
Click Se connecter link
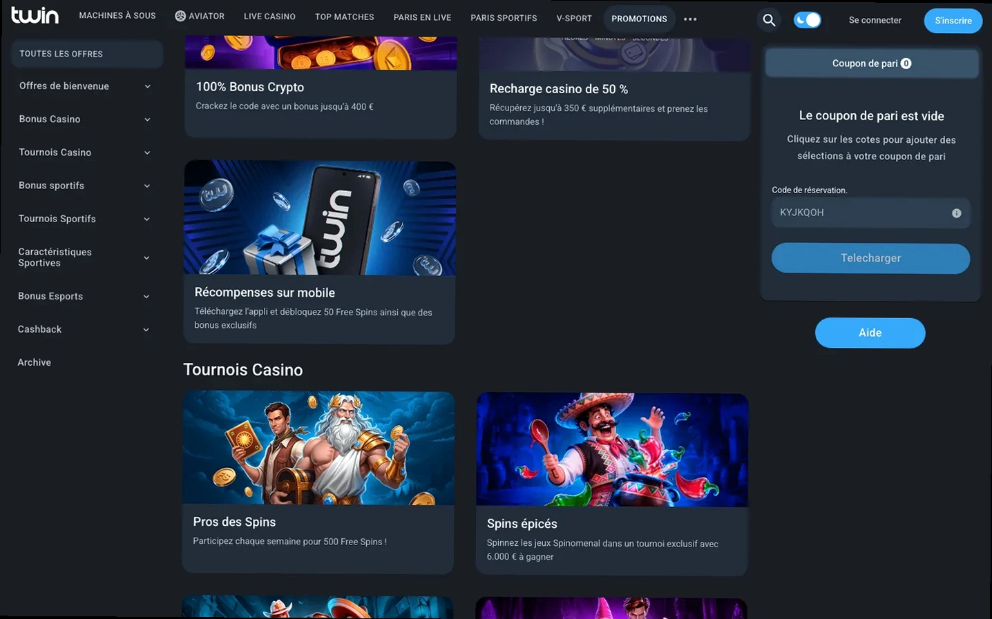pyautogui.click(x=875, y=21)
